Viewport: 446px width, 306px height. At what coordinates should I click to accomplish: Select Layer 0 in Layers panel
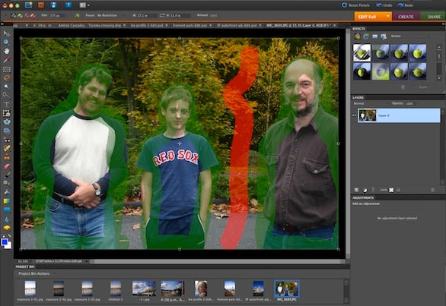pos(399,115)
